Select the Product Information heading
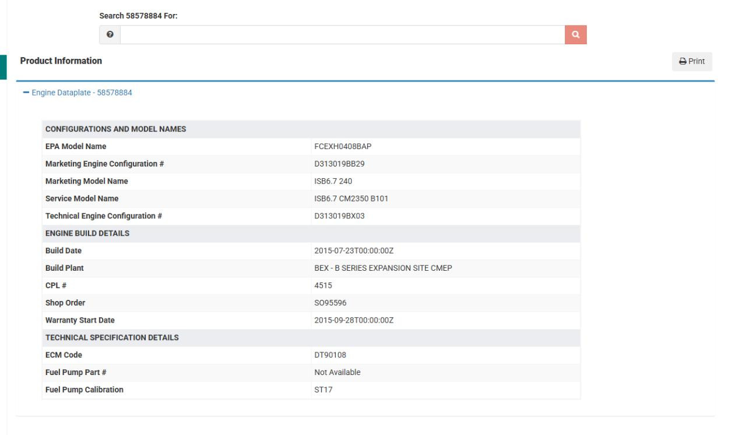 click(61, 61)
